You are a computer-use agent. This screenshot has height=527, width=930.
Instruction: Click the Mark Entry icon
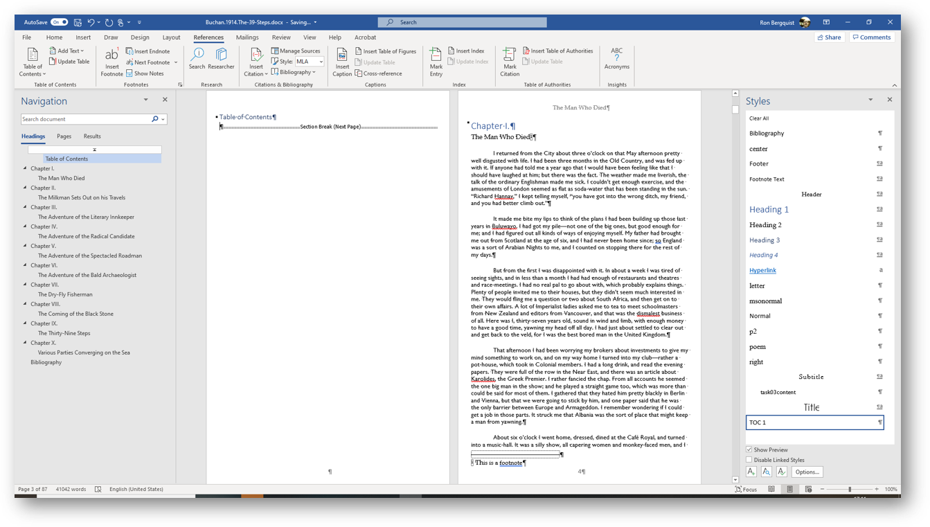tap(436, 56)
